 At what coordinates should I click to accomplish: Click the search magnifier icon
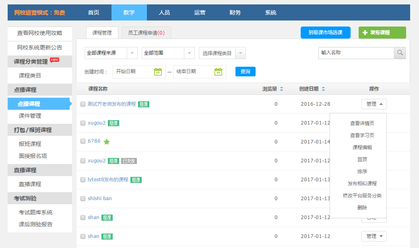coord(400,53)
